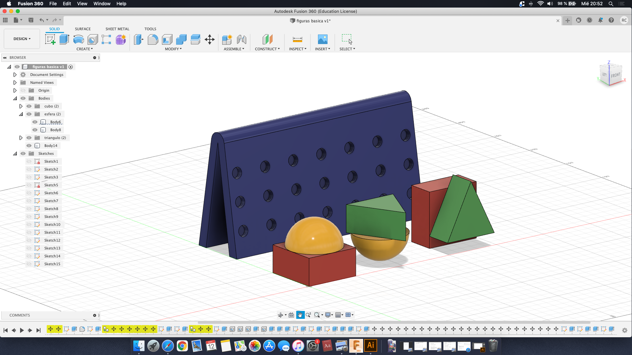Toggle visibility of esfera (2) group
Viewport: 632px width, 355px height.
tap(29, 113)
